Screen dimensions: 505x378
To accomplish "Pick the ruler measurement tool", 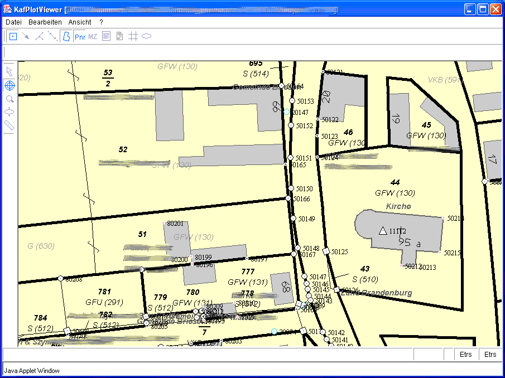I will coord(9,125).
